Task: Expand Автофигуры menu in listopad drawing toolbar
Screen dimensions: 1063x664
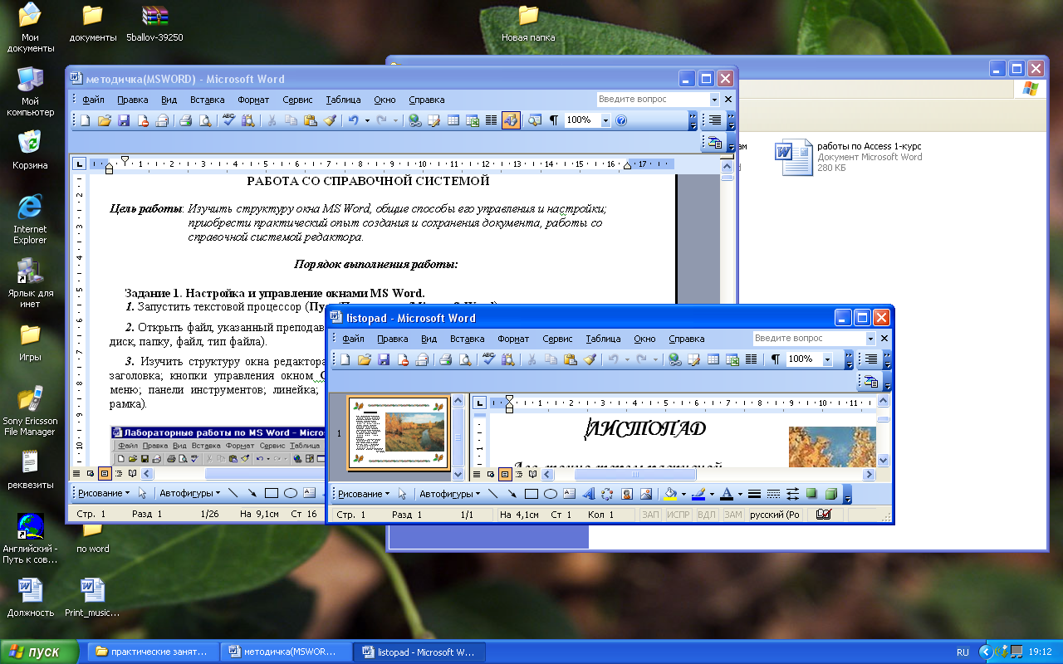Action: (x=449, y=494)
